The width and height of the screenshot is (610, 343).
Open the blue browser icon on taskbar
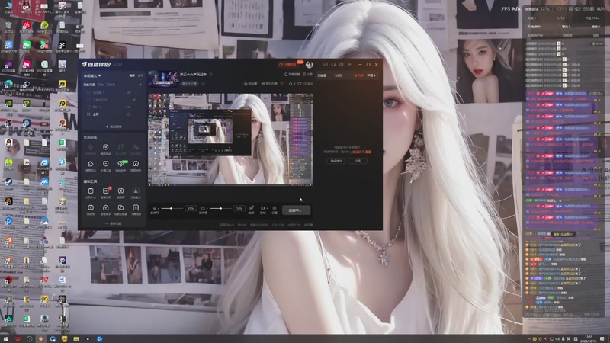(53, 338)
